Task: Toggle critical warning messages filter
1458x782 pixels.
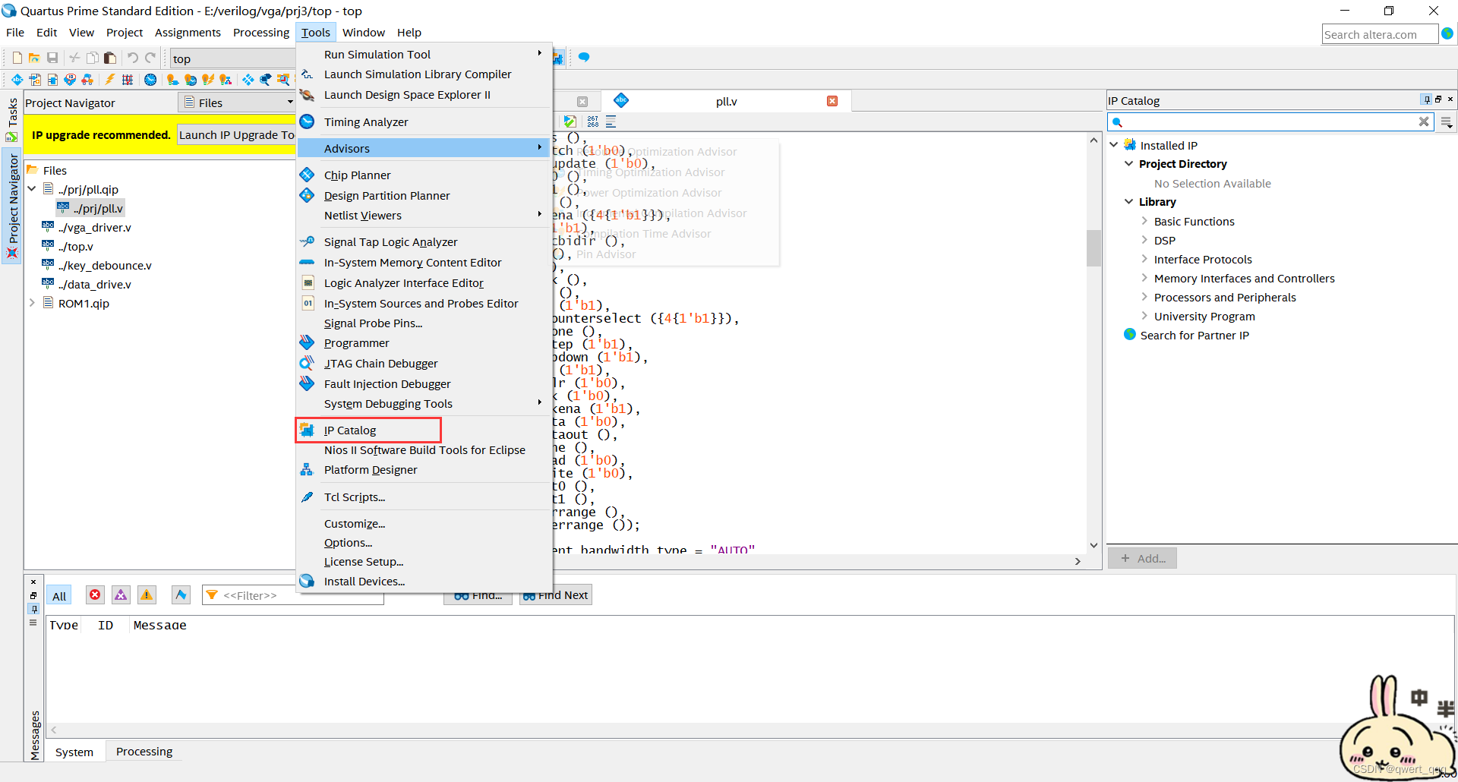Action: (x=121, y=595)
